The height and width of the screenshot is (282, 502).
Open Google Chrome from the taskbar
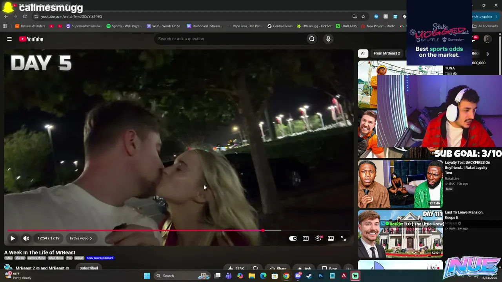click(x=286, y=276)
